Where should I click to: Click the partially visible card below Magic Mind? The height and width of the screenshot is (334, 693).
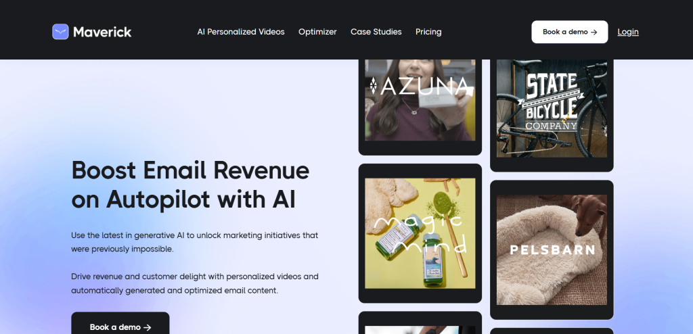point(420,323)
